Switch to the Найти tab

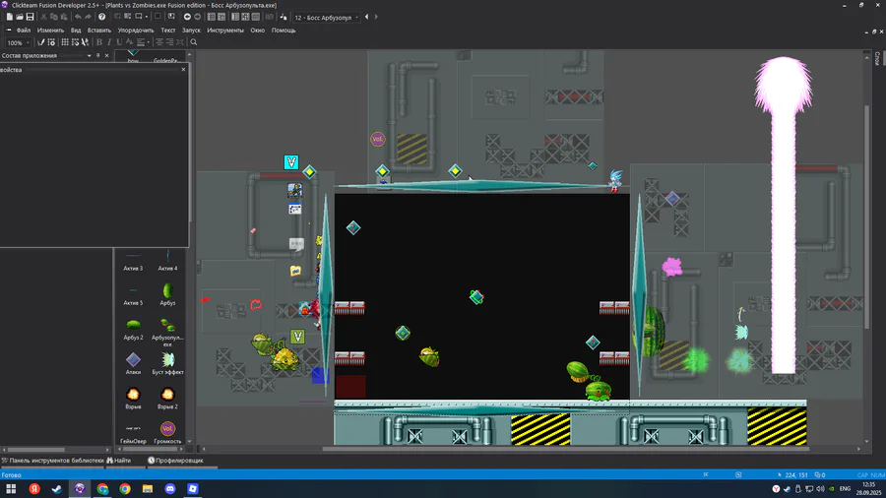(119, 461)
